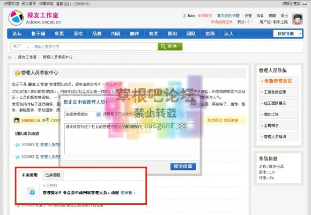
Task: Open the 抽奖 nav item
Action: (x=153, y=34)
